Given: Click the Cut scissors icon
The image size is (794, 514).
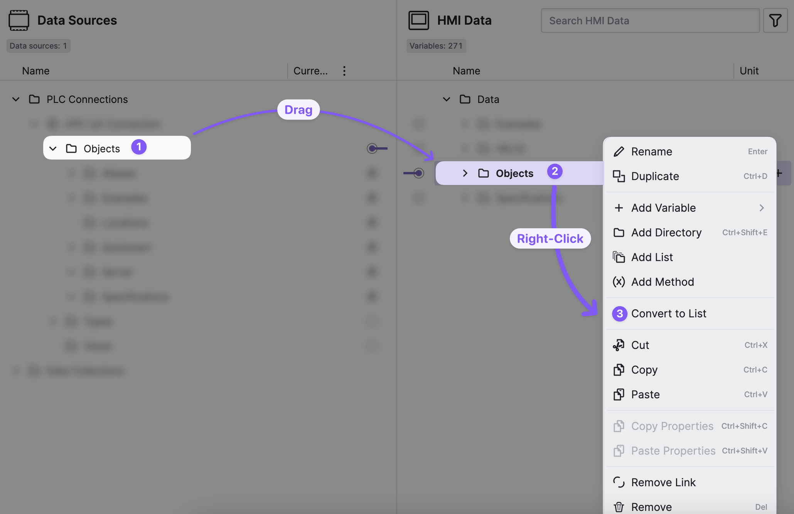Looking at the screenshot, I should (x=619, y=345).
